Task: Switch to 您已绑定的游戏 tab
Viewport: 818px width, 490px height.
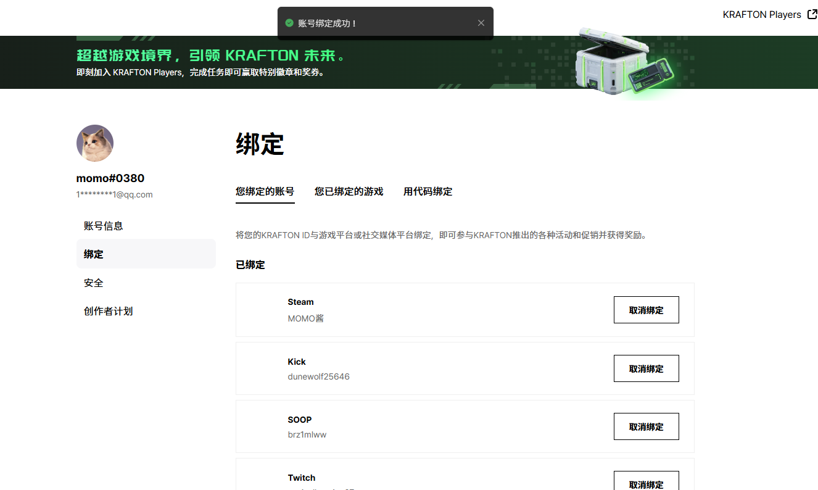Action: [x=349, y=192]
